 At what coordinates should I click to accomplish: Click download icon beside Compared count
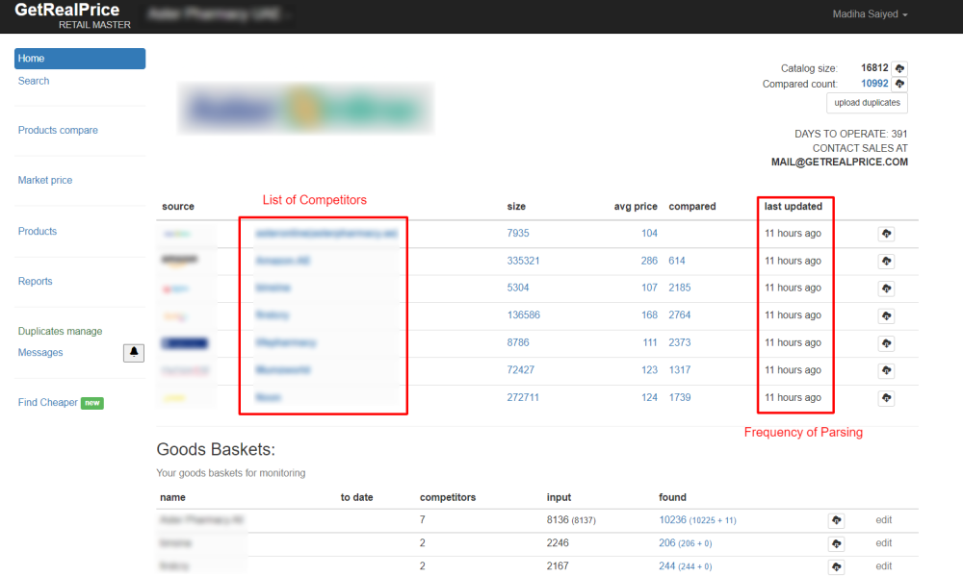pos(899,84)
